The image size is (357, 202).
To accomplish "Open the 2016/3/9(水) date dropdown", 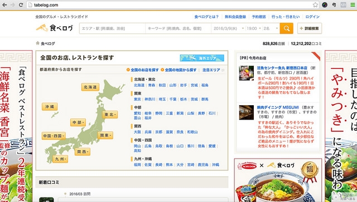I will (228, 28).
